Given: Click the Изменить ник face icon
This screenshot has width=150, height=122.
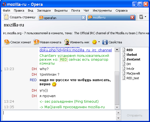Looking at the screenshot, I should (x=67, y=42).
